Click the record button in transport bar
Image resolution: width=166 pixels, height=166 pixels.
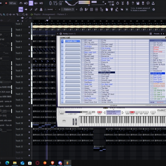coord(6,3)
